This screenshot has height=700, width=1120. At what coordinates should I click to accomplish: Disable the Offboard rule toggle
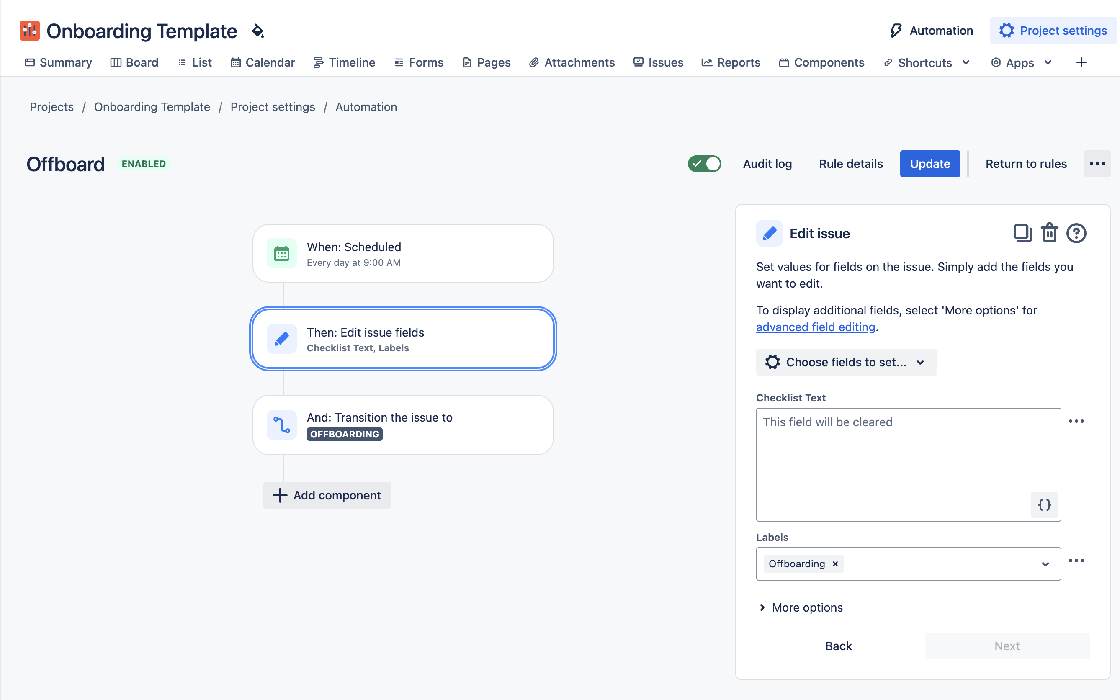704,163
